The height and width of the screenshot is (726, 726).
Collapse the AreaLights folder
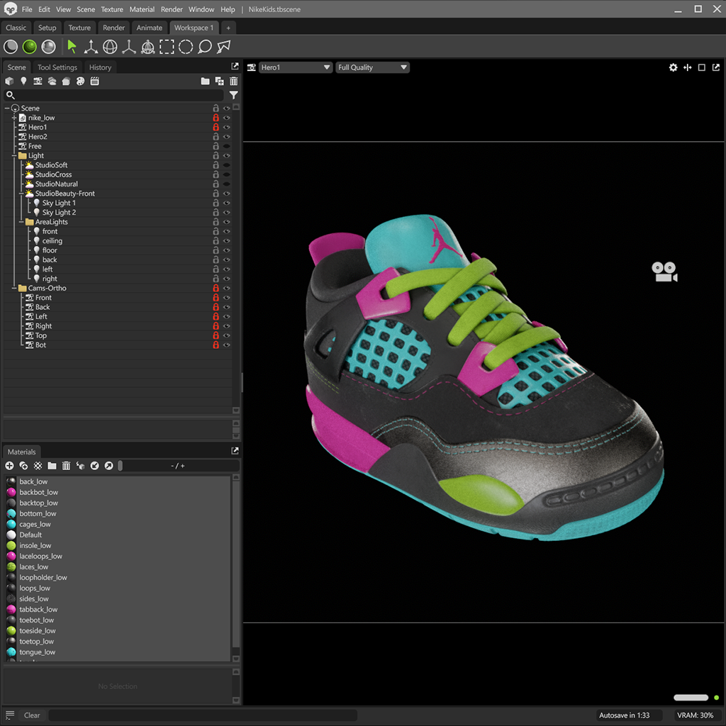[21, 222]
